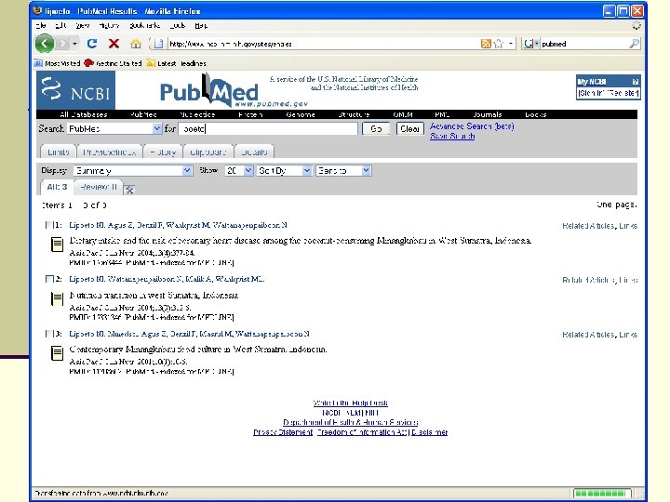Click the query text field after 'for'
This screenshot has height=502, width=670.
click(268, 128)
